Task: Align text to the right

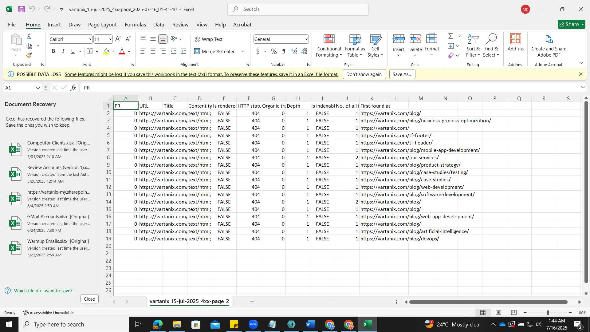Action: (x=163, y=51)
